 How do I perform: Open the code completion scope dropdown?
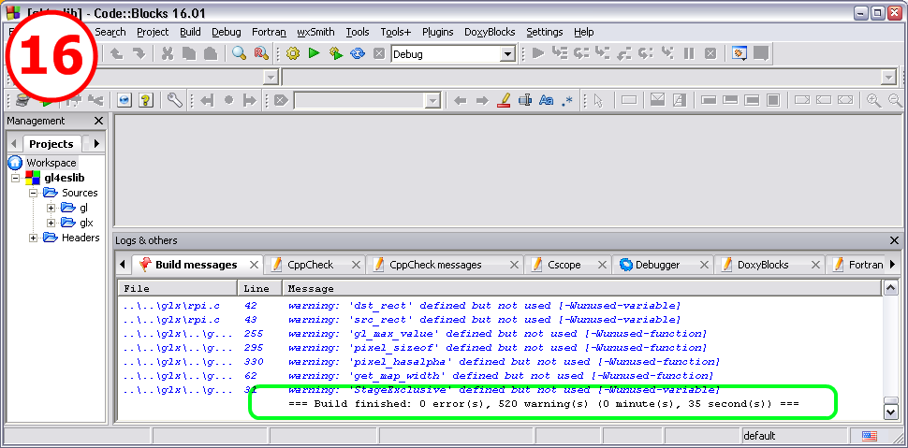coord(271,77)
